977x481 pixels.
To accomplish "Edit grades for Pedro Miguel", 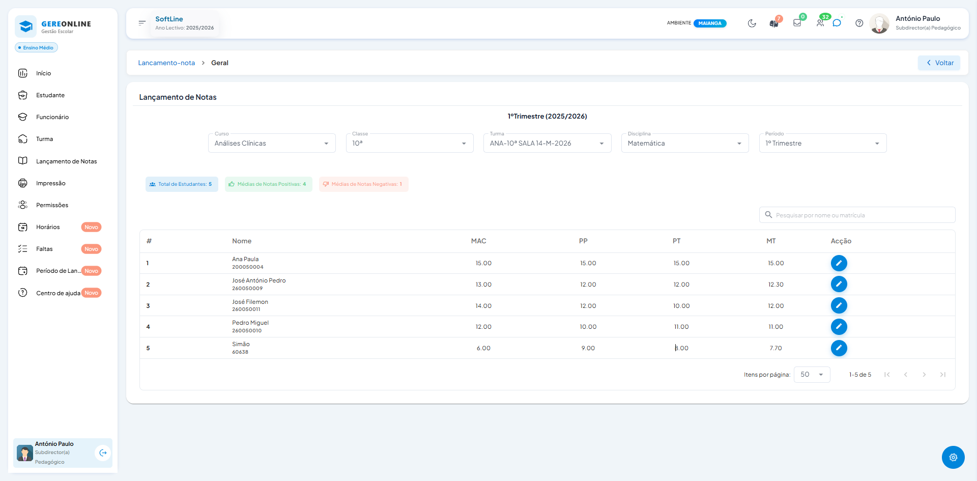I will [x=839, y=327].
